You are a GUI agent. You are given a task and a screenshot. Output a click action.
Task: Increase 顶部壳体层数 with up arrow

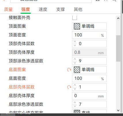pos(75,42)
